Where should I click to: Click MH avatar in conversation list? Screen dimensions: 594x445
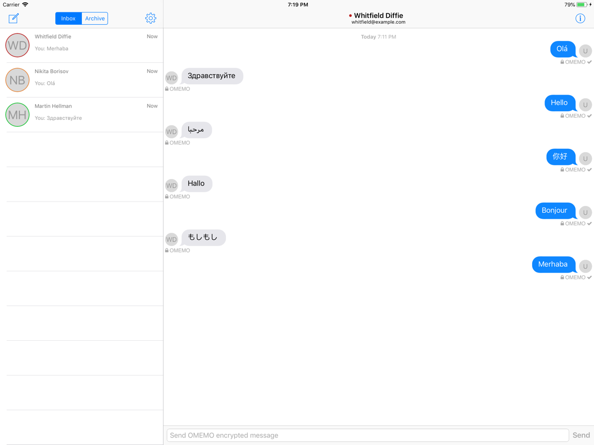point(17,115)
